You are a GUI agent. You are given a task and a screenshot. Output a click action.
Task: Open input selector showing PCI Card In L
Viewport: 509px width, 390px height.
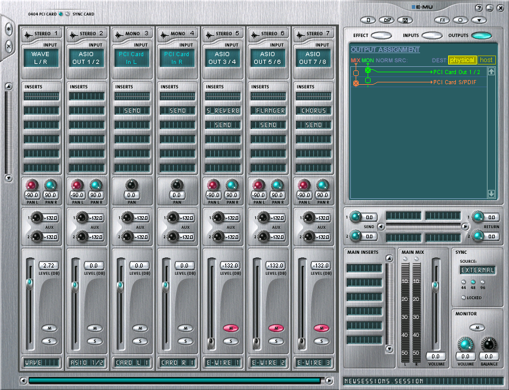(x=131, y=58)
